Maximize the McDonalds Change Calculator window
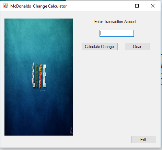162x150 pixels. (x=137, y=6)
